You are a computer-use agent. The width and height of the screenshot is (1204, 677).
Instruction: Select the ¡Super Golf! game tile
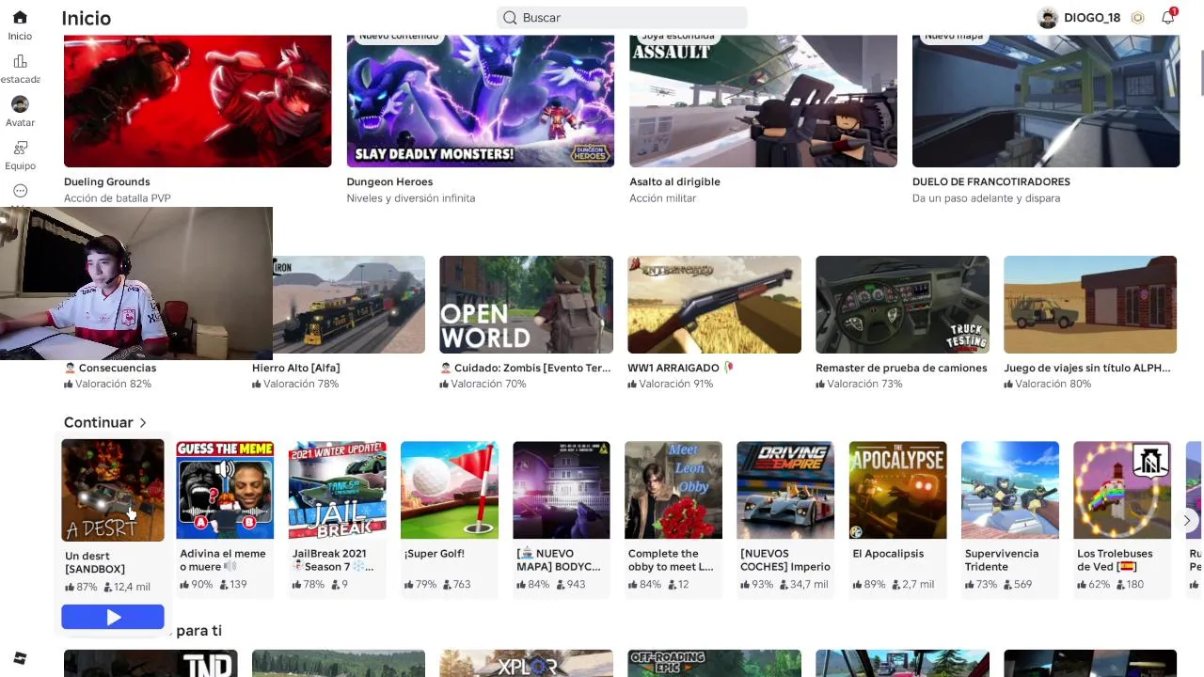tap(450, 490)
